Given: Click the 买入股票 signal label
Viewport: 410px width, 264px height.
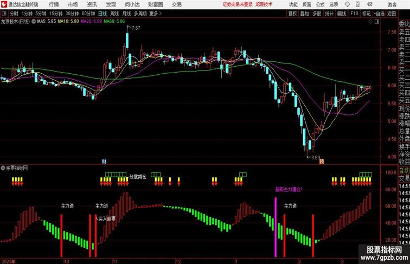Looking at the screenshot, I should point(107,219).
